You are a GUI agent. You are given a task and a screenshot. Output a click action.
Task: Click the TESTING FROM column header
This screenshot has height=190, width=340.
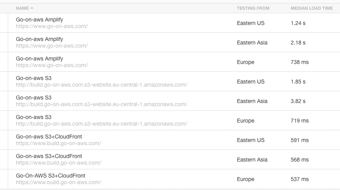[253, 8]
